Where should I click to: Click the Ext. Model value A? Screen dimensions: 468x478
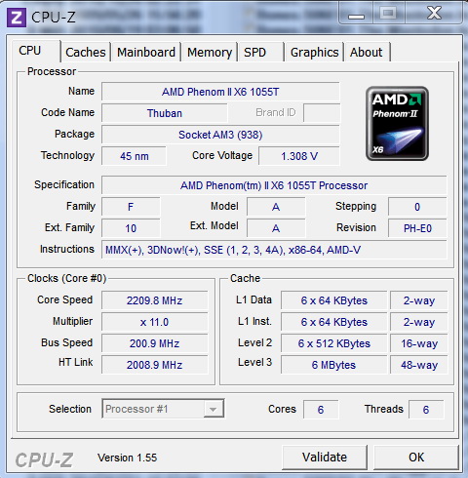pyautogui.click(x=276, y=228)
